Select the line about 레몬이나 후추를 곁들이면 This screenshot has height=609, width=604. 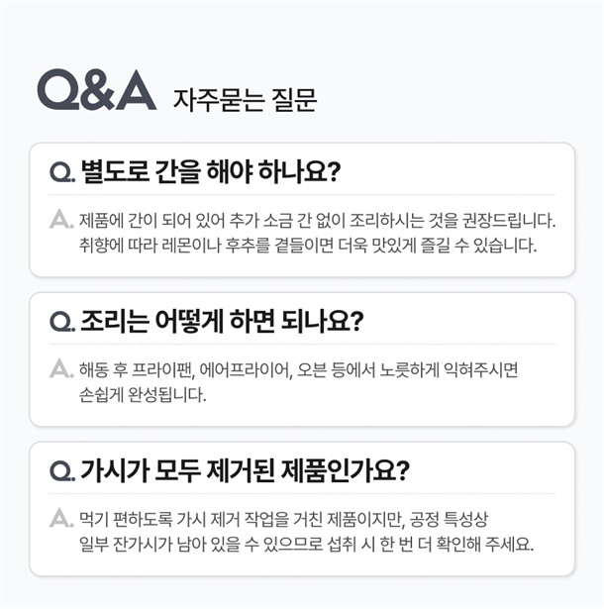308,246
